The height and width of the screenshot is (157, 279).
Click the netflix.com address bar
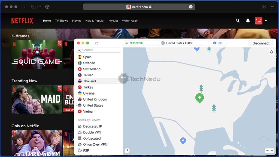pyautogui.click(x=139, y=7)
